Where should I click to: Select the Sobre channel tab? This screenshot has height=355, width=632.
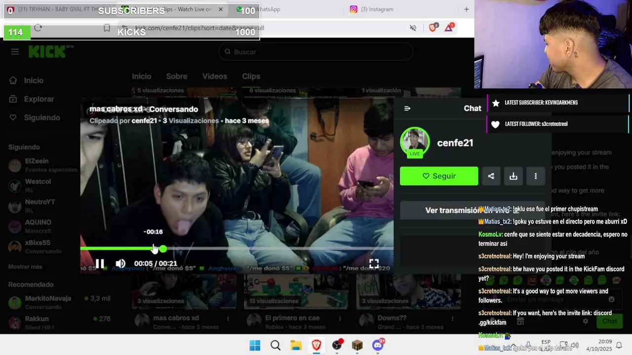[176, 76]
